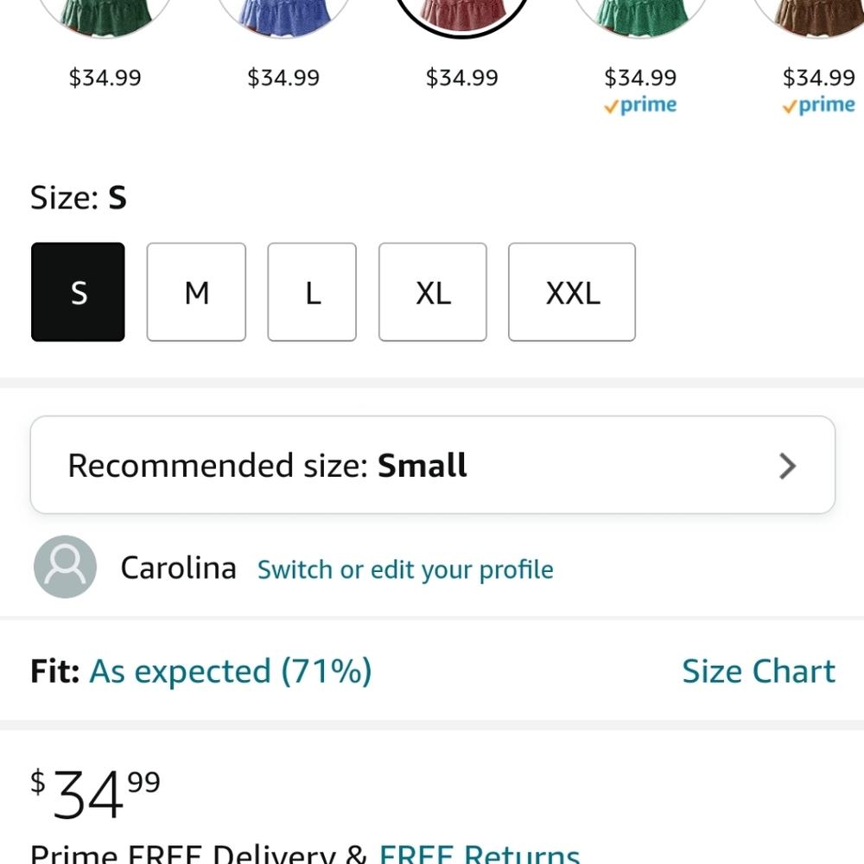Select the selected red color swatch

461,16
